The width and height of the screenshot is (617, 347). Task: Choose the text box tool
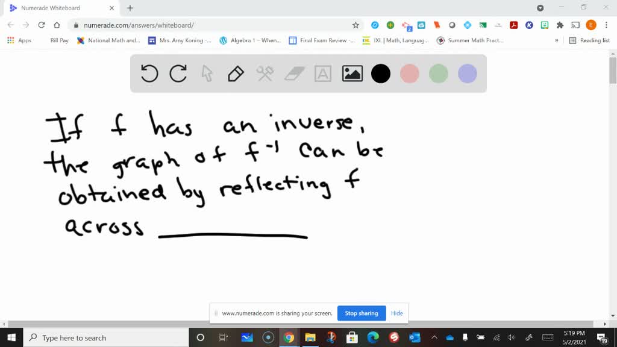(x=323, y=73)
